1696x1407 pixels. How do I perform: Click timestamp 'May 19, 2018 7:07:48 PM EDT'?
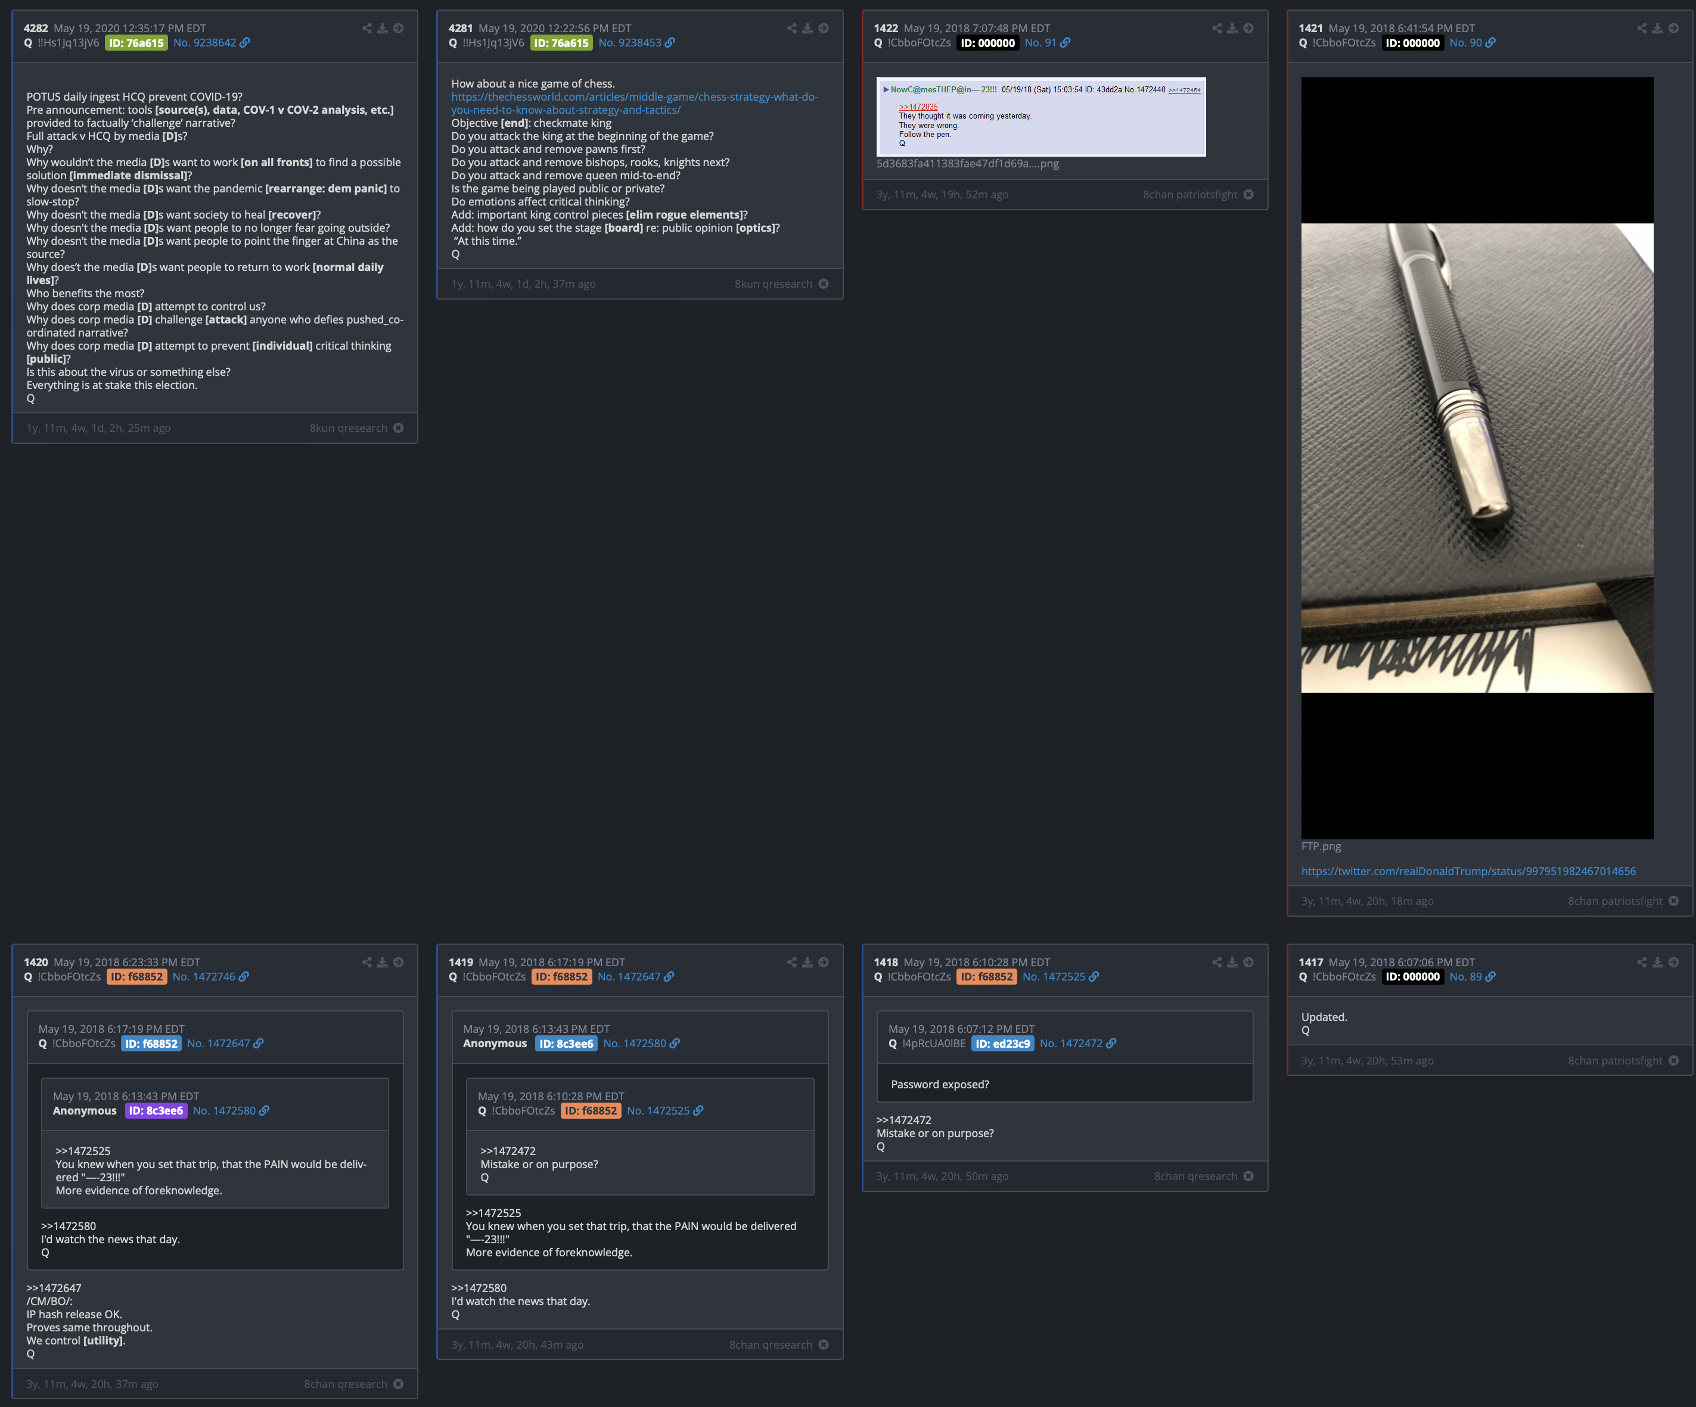pos(976,28)
